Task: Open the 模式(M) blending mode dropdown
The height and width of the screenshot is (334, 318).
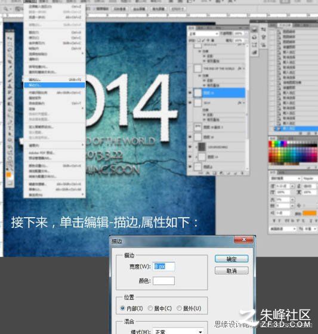Action: [178, 332]
